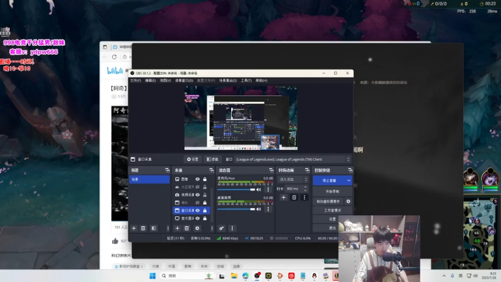The height and width of the screenshot is (282, 501).
Task: Click 开始录制 to start recording
Action: [x=333, y=192]
